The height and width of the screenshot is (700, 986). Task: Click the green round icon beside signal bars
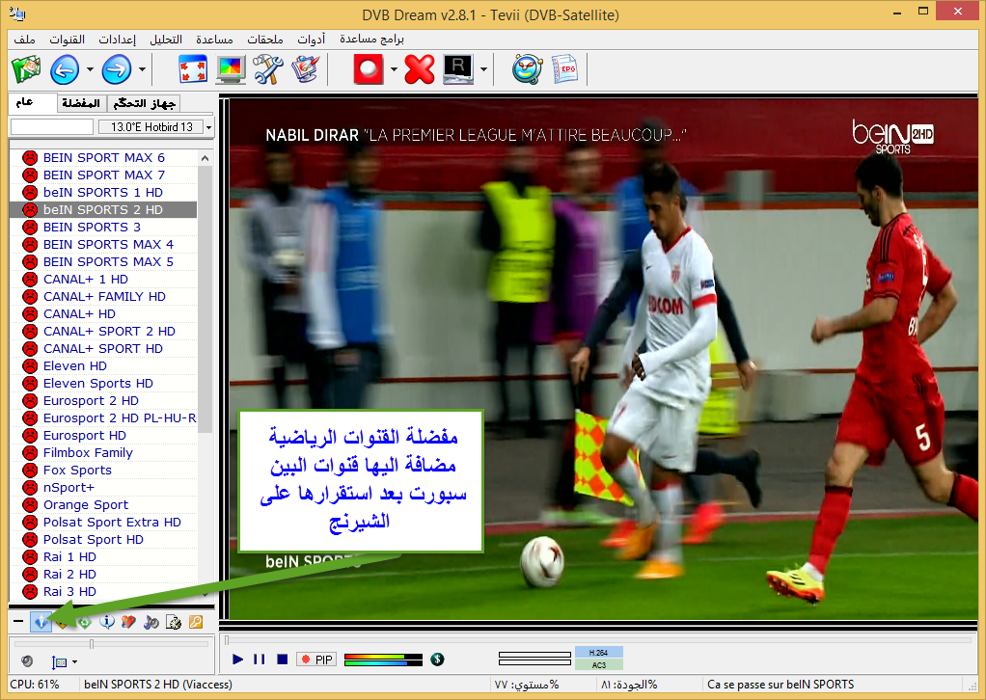(438, 660)
